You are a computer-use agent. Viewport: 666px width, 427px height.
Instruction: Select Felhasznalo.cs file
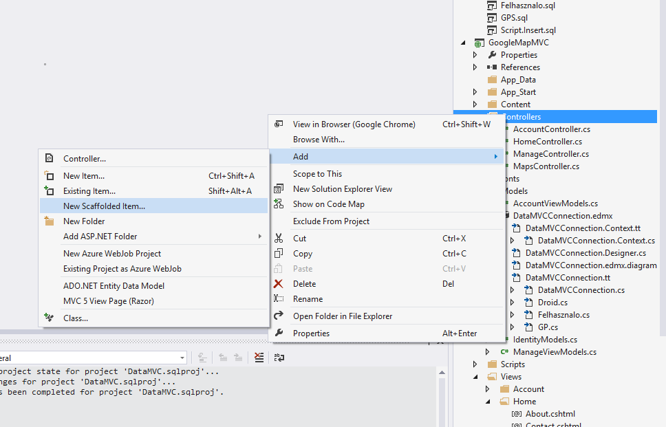click(x=563, y=314)
